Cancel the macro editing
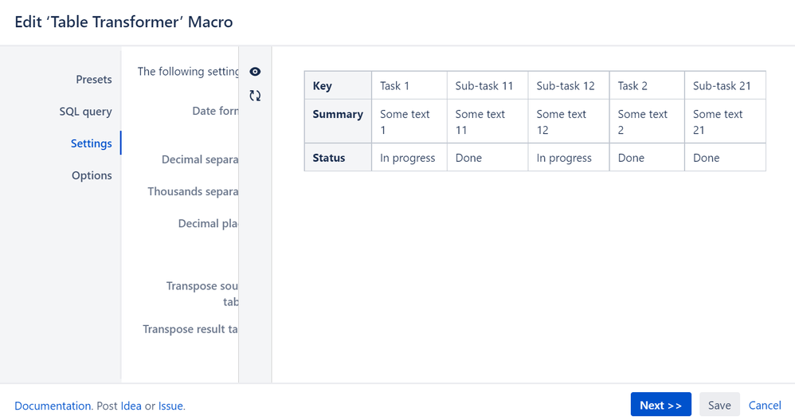795x420 pixels. click(765, 405)
